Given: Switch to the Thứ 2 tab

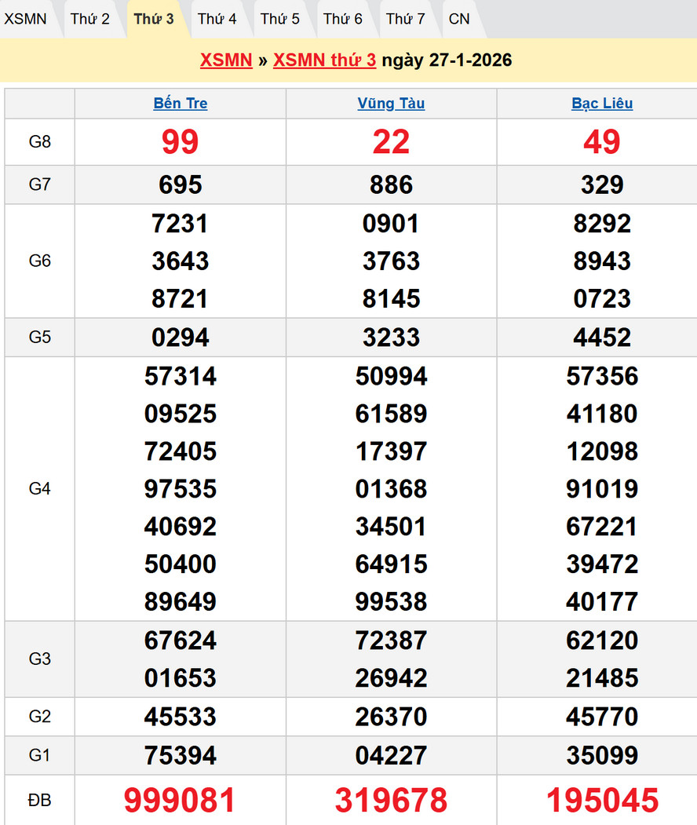Looking at the screenshot, I should [x=90, y=19].
